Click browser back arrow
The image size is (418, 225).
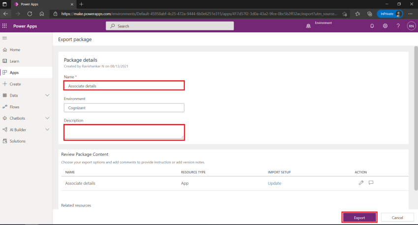pyautogui.click(x=5, y=14)
